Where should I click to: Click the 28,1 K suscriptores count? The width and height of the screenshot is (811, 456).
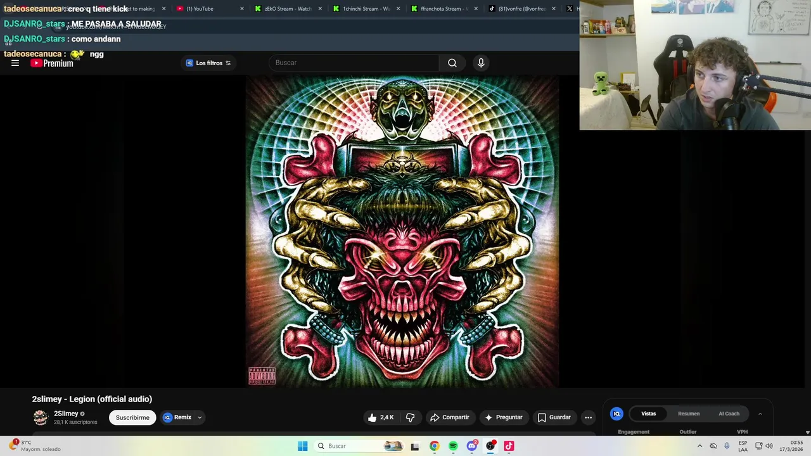[75, 422]
